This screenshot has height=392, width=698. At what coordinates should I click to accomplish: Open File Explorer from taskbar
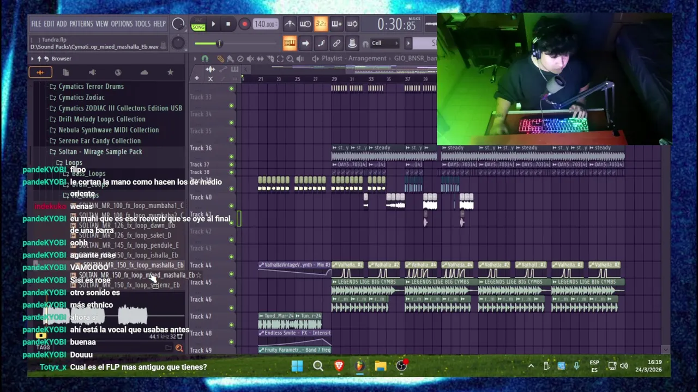coord(380,366)
